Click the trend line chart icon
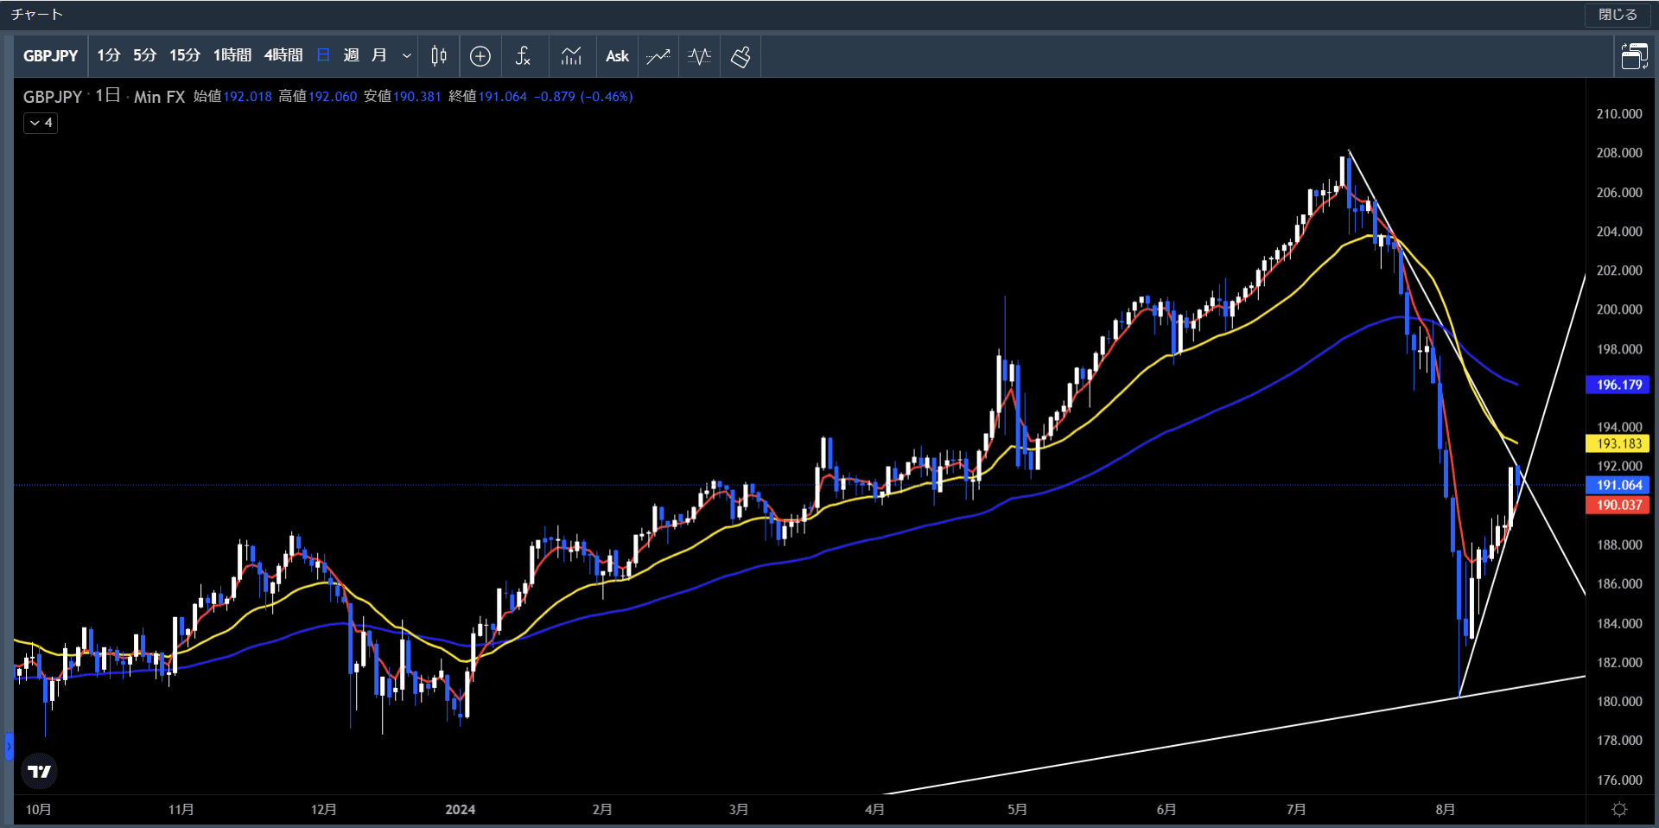 pyautogui.click(x=658, y=56)
